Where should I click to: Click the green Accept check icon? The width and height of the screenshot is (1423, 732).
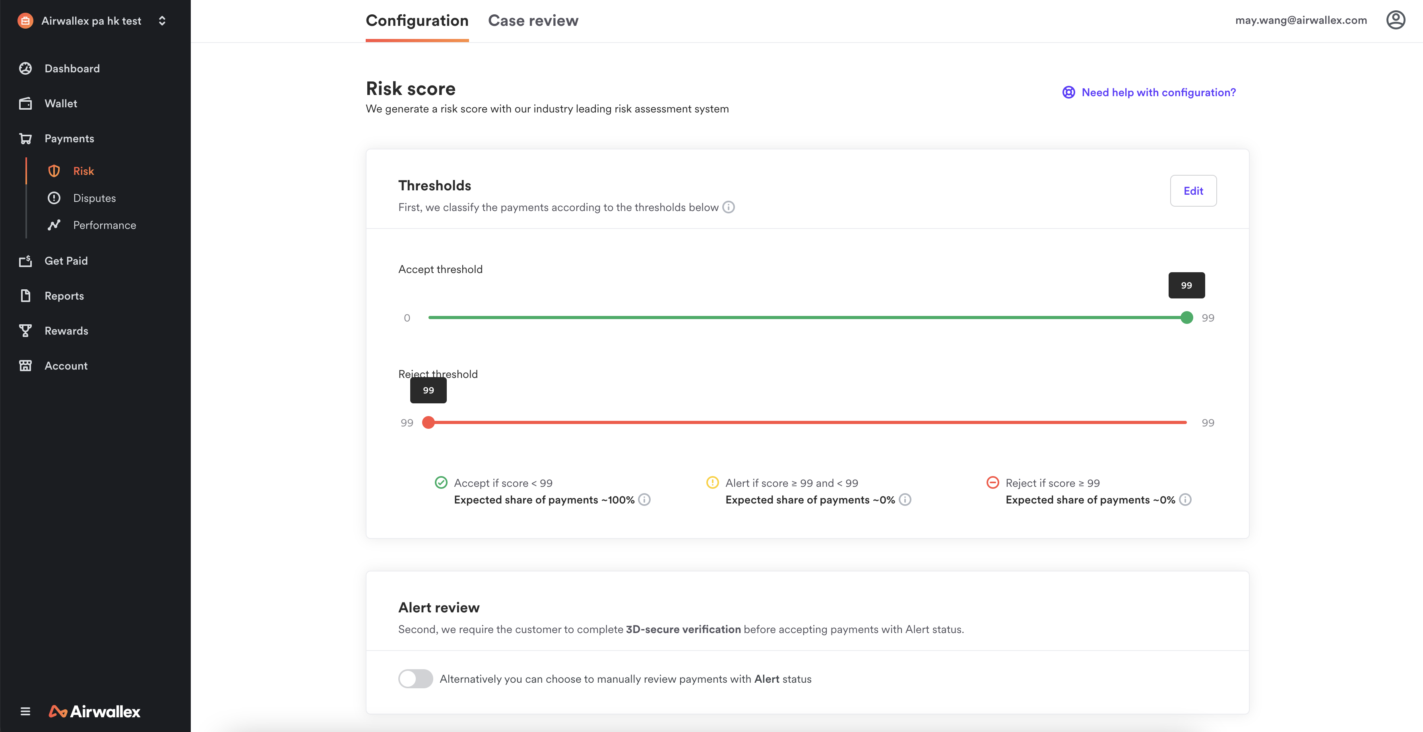click(441, 482)
